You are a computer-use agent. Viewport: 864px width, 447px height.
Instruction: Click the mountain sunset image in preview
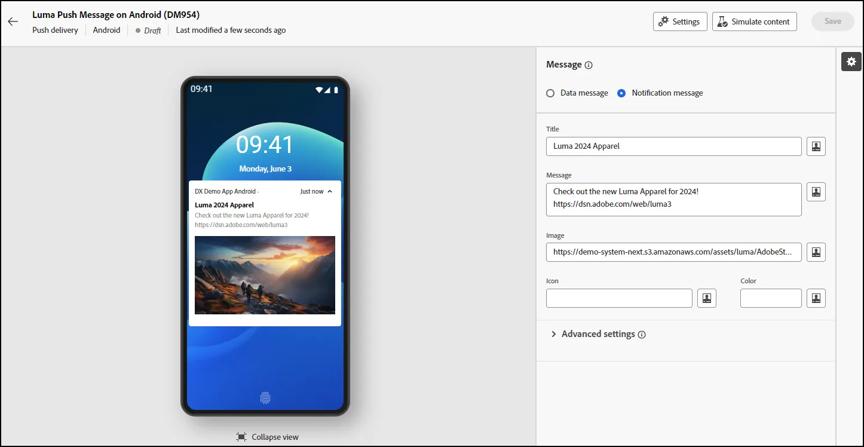pyautogui.click(x=265, y=275)
